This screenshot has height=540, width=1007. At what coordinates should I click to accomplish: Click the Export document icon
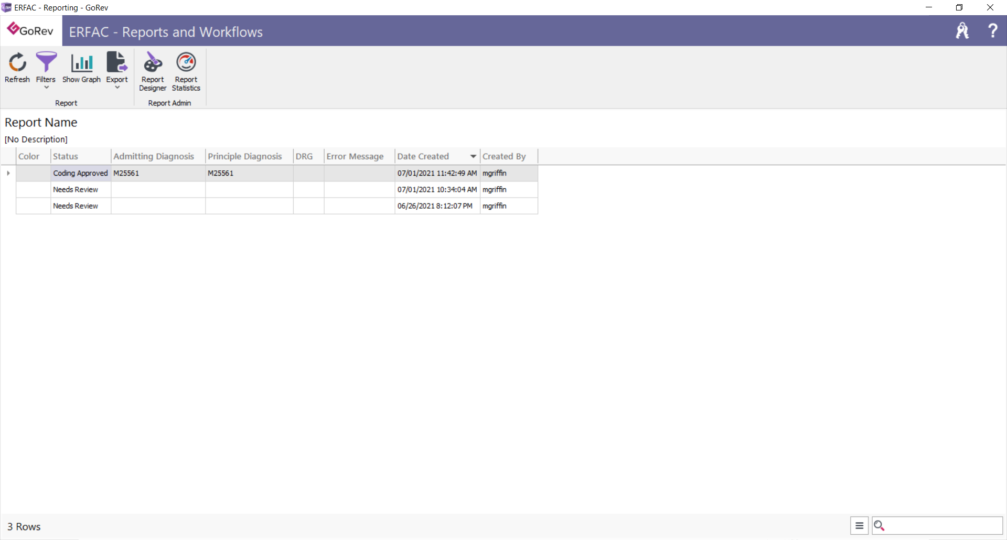pyautogui.click(x=116, y=62)
